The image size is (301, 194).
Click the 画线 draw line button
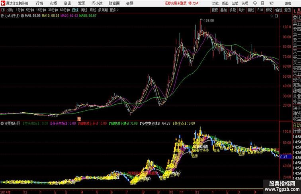coord(251,10)
